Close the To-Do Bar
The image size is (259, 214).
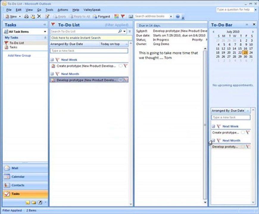(254, 24)
